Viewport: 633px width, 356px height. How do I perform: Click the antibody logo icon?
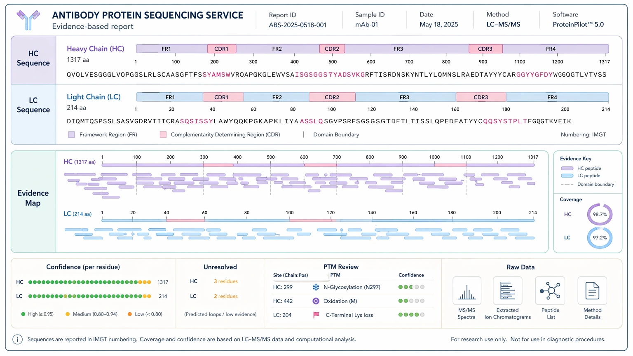point(28,20)
